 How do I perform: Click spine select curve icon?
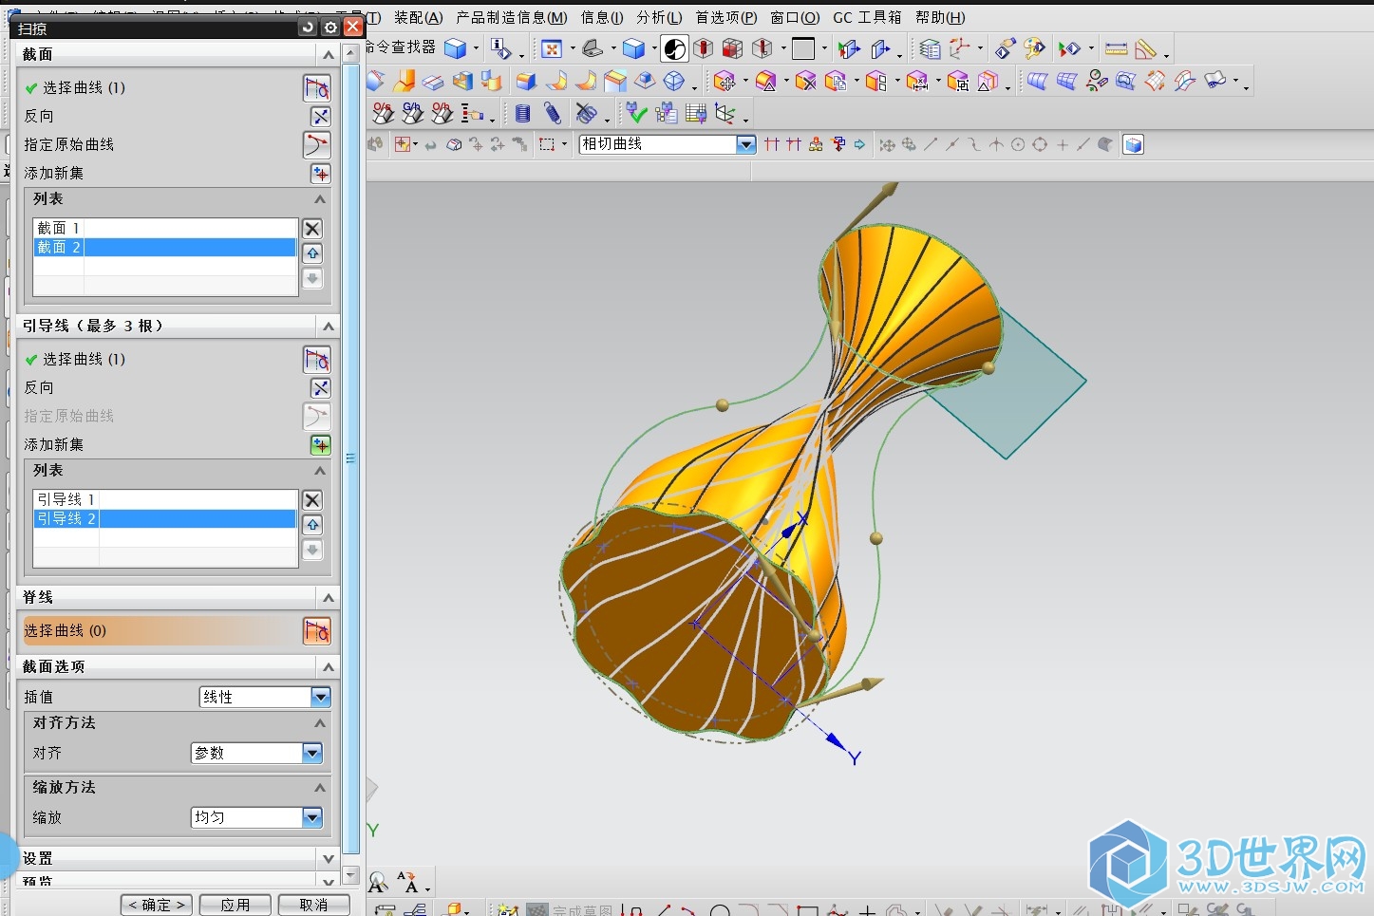317,631
